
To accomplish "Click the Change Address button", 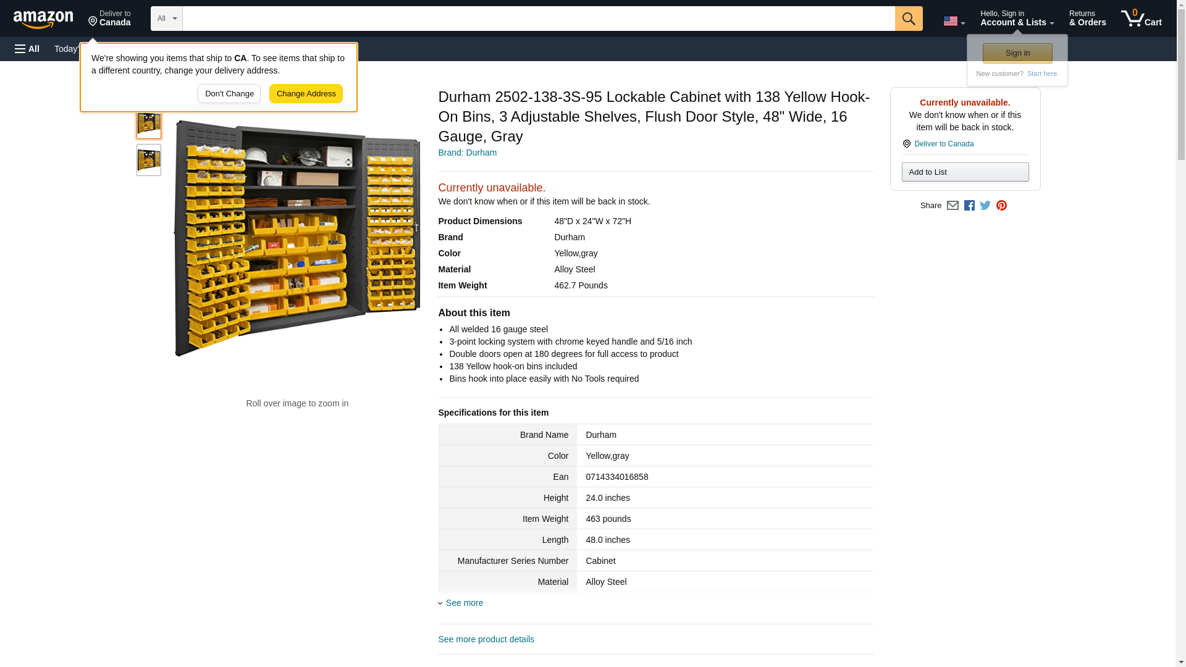I will 306,94.
